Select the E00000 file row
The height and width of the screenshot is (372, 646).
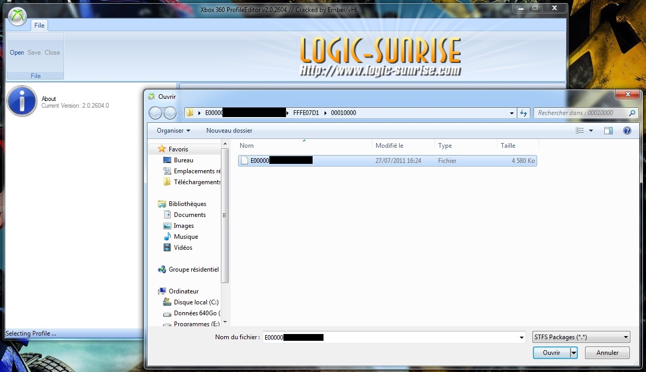(388, 161)
